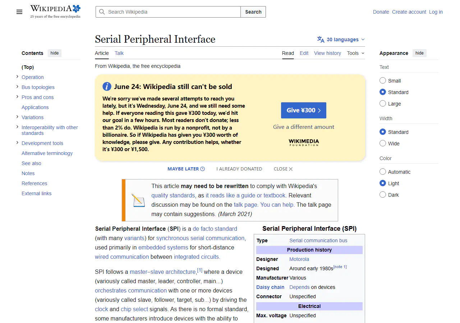
Task: Open the synchronous serial communication link
Action: click(201, 238)
